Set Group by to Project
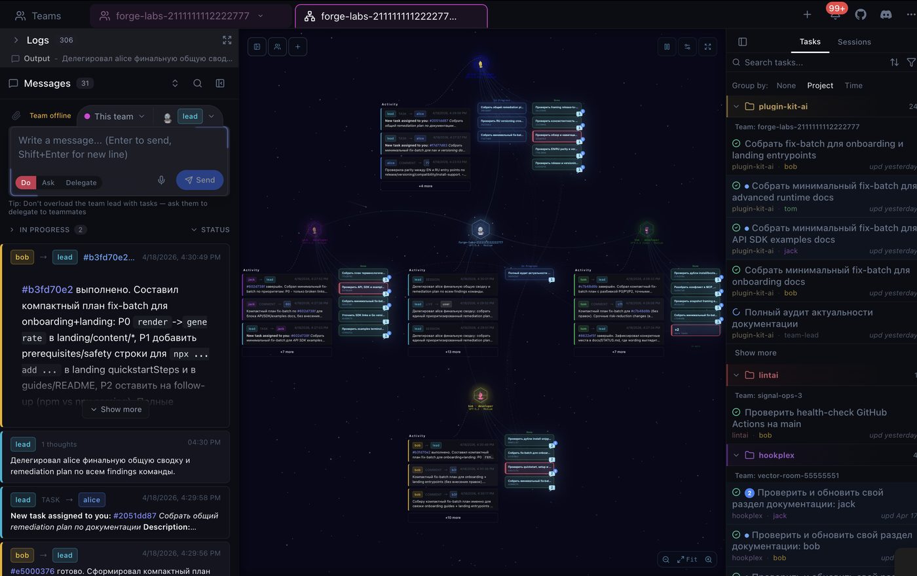This screenshot has width=917, height=576. (x=820, y=86)
